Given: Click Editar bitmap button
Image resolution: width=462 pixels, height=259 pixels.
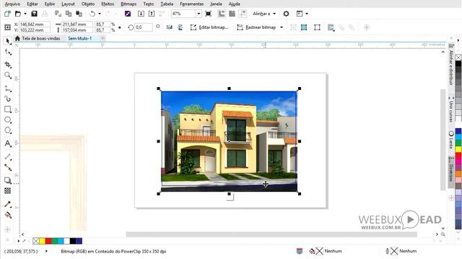Looking at the screenshot, I should coord(209,27).
